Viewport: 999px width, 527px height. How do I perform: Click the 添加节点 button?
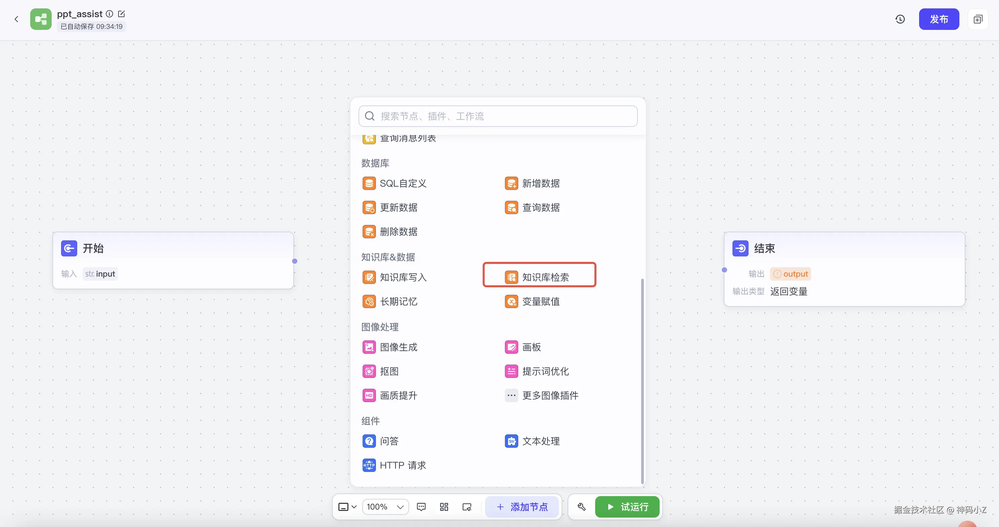click(x=522, y=507)
